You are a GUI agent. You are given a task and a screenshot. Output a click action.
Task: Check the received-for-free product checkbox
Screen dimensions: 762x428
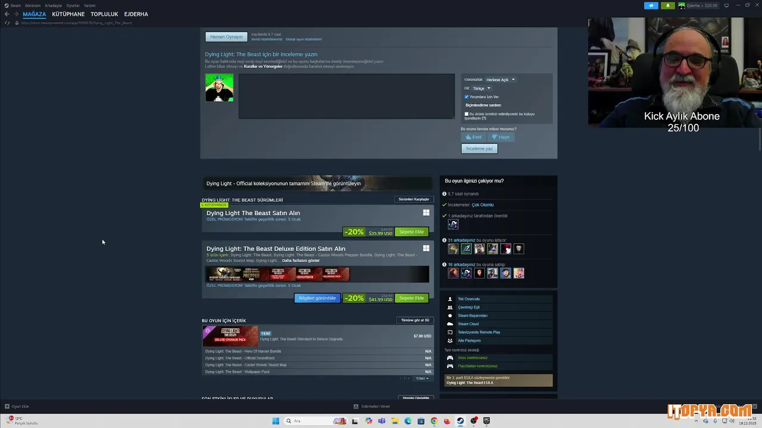(x=467, y=114)
